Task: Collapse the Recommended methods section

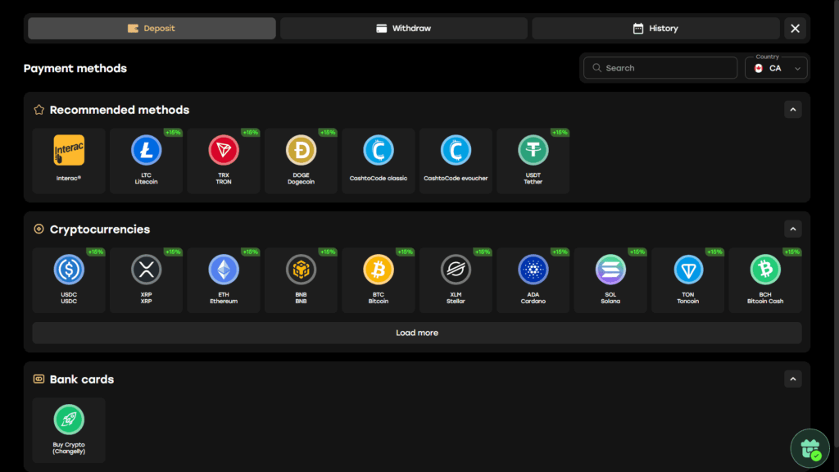Action: (x=792, y=110)
